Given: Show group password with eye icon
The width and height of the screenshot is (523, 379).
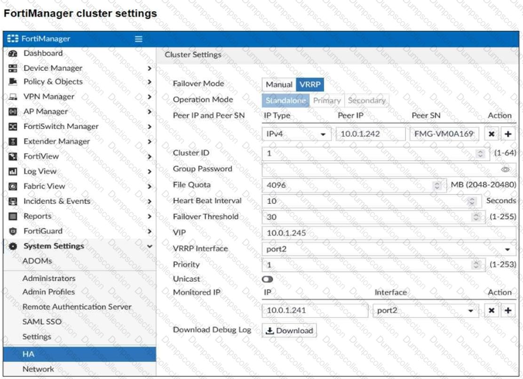Looking at the screenshot, I should (506, 170).
